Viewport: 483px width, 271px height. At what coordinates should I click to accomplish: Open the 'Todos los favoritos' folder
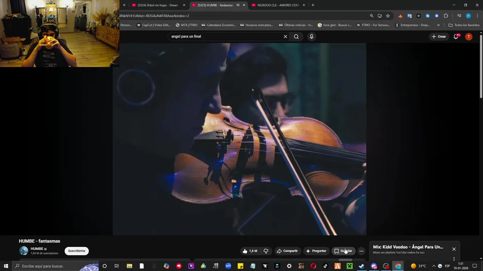pyautogui.click(x=464, y=25)
